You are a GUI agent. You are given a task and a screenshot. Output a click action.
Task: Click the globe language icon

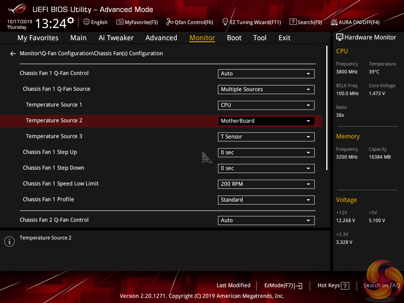86,22
